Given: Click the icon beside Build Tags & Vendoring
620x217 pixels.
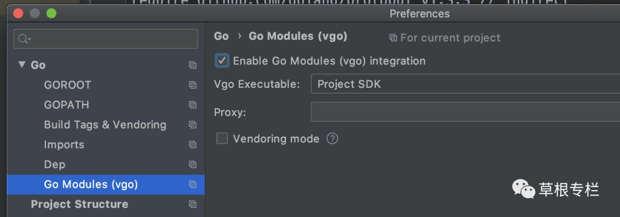Looking at the screenshot, I should 192,125.
